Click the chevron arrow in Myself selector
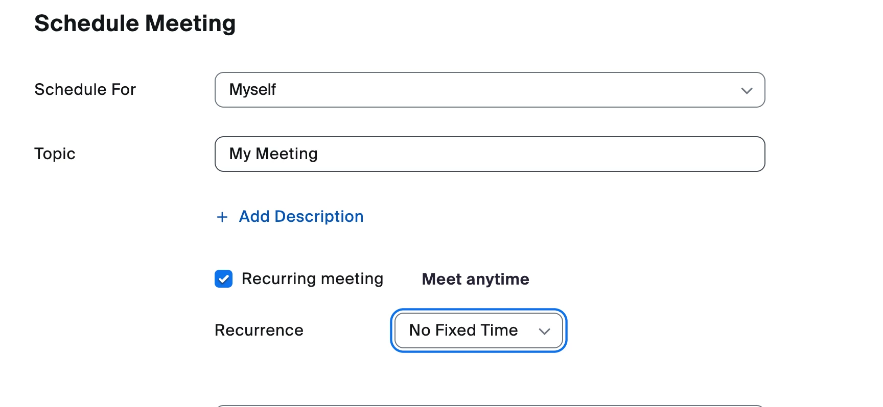Screen dimensions: 883x407 click(747, 91)
